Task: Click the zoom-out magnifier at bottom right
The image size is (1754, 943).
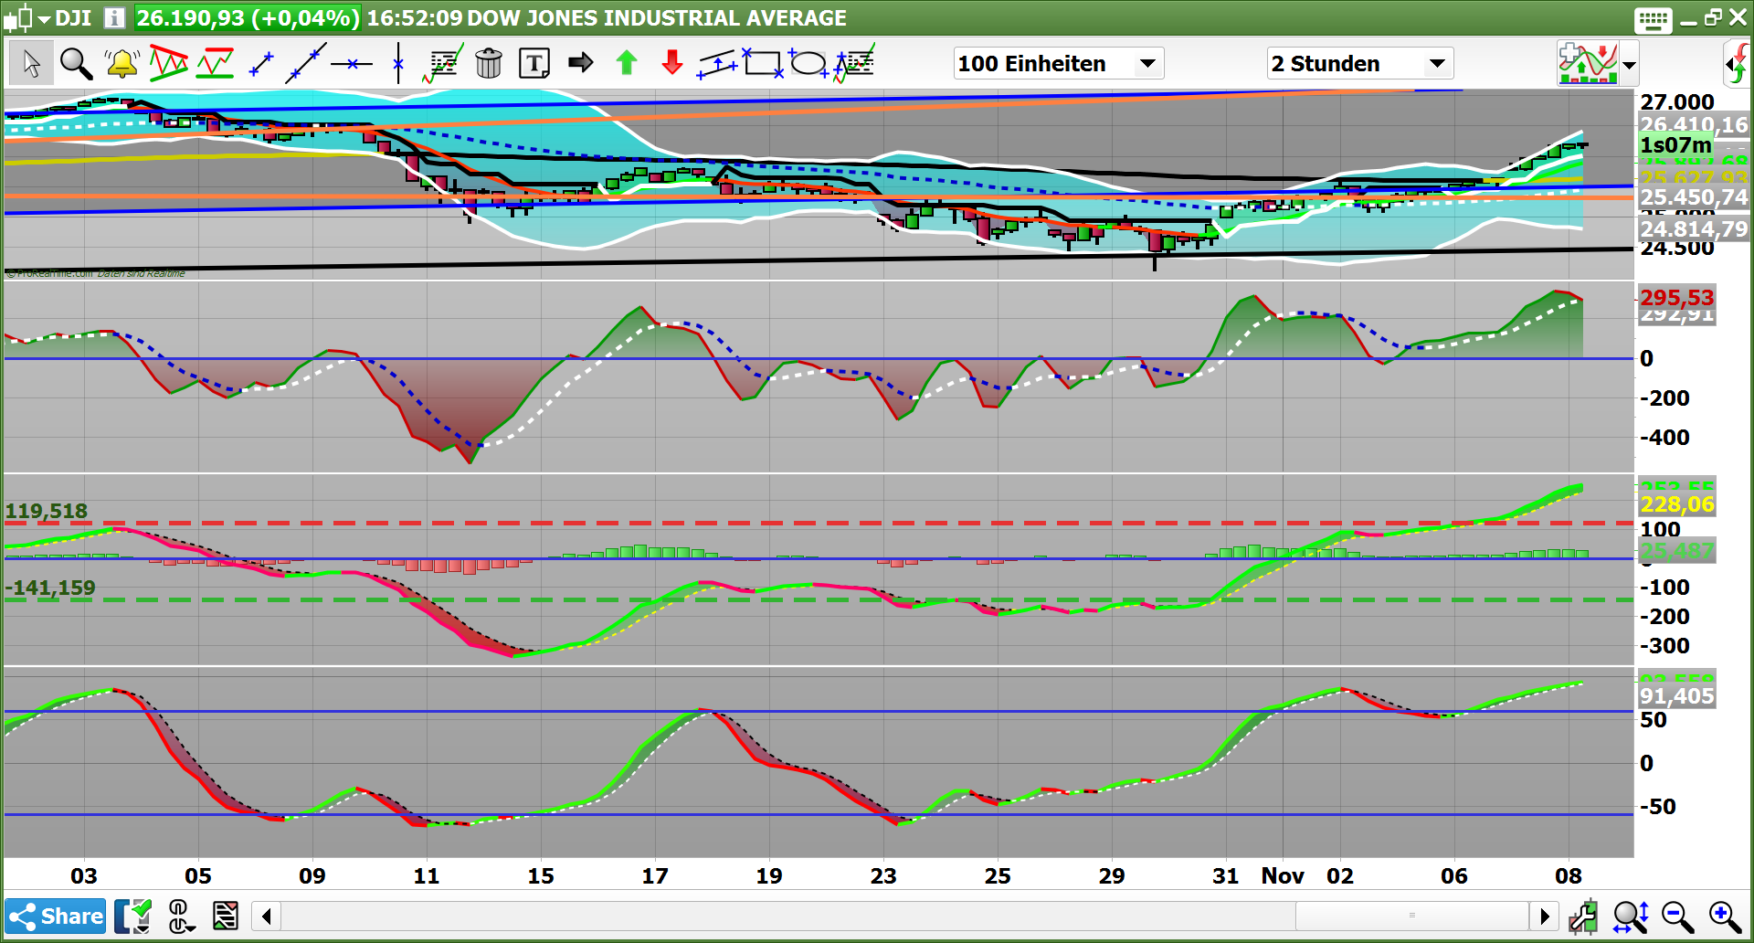Action: click(x=1677, y=916)
